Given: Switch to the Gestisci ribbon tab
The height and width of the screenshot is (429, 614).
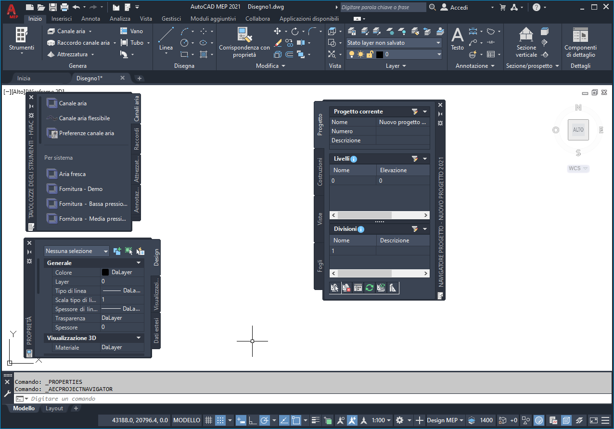Looking at the screenshot, I should [x=171, y=19].
